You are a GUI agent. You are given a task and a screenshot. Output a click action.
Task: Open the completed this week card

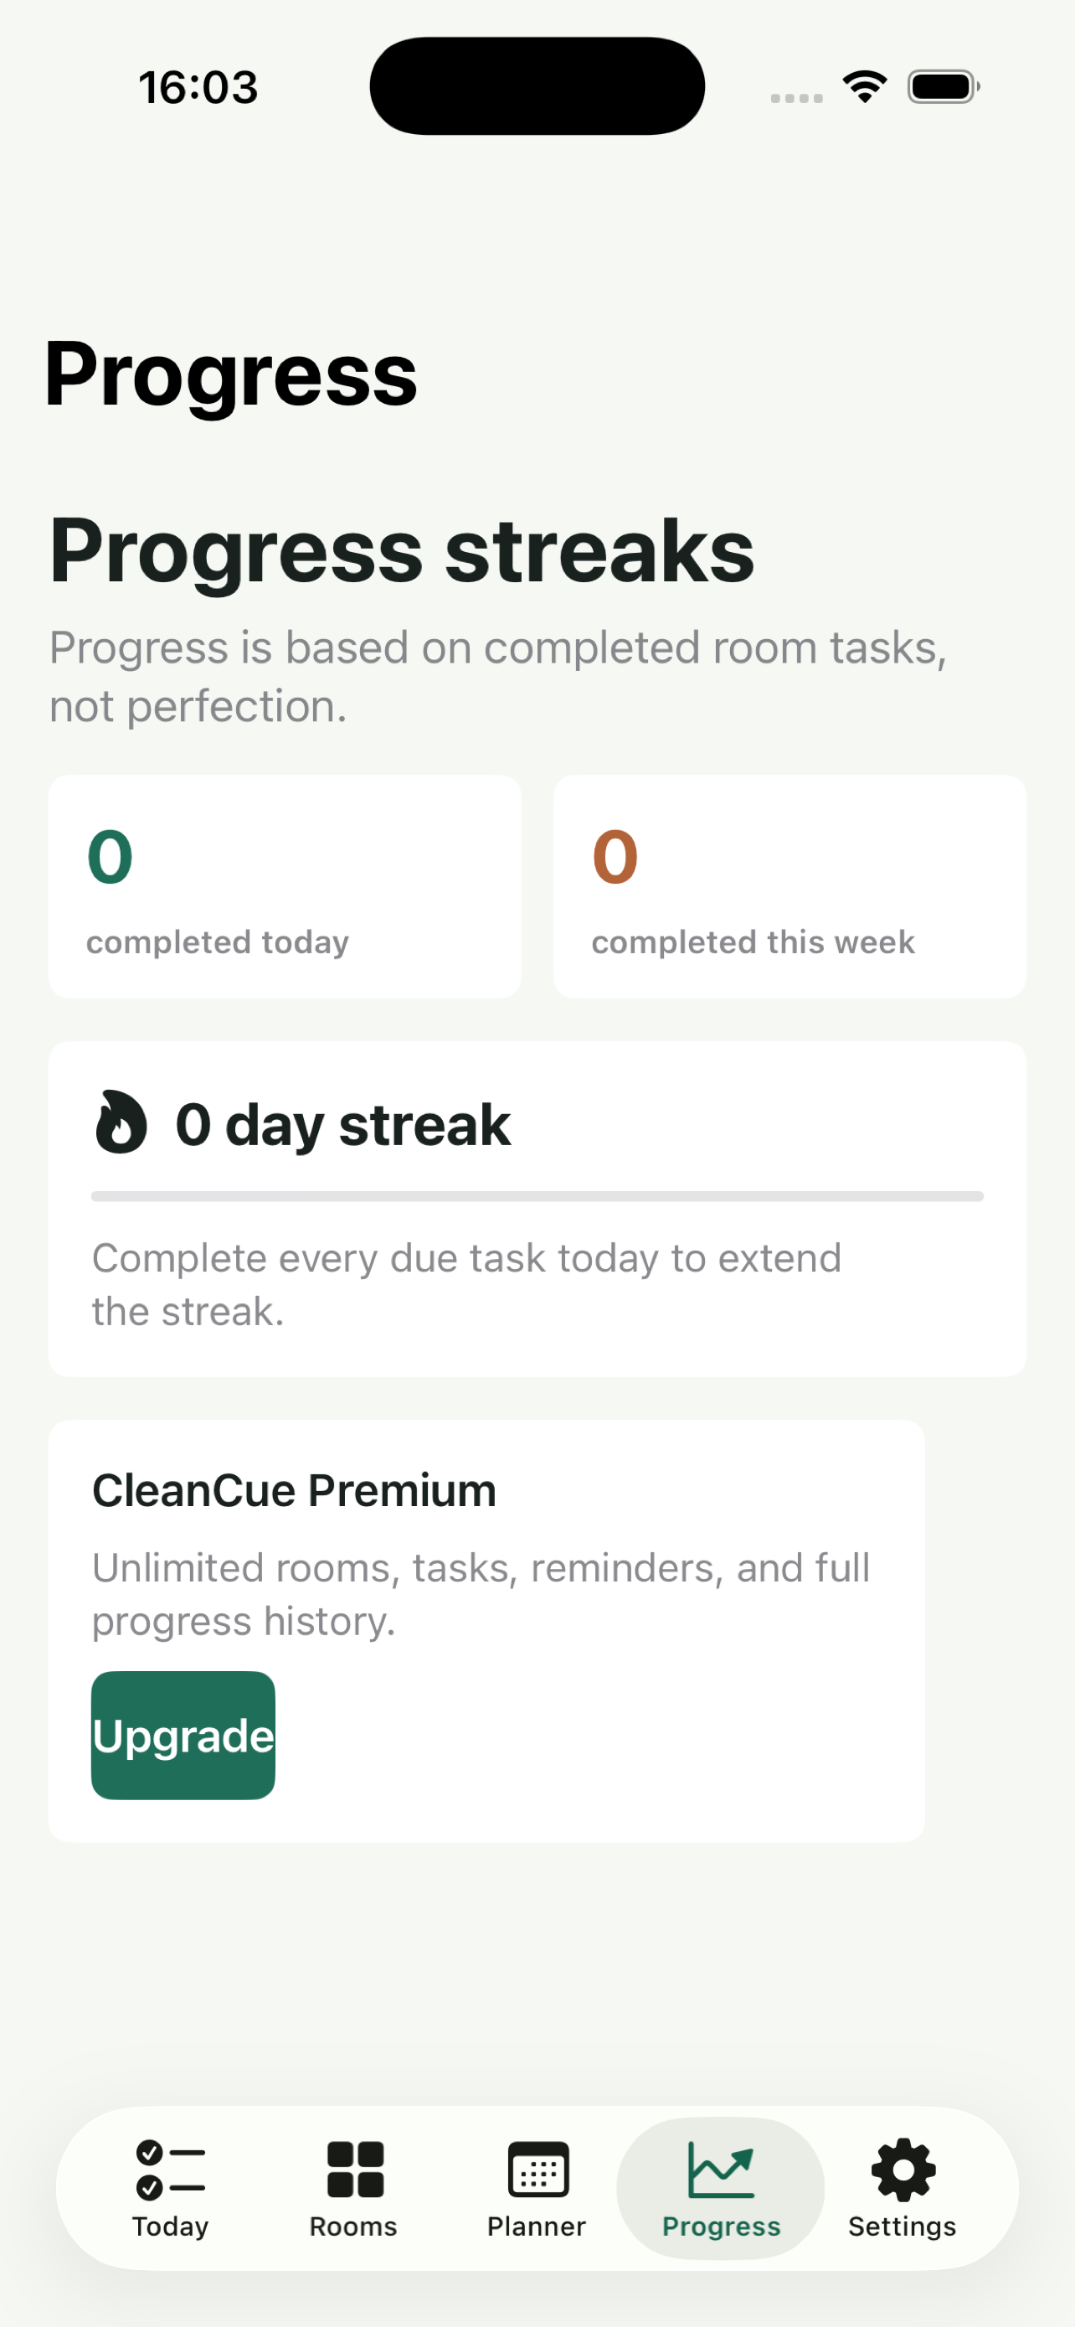[790, 886]
